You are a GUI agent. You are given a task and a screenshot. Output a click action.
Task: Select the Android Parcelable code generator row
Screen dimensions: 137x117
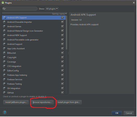point(34,40)
